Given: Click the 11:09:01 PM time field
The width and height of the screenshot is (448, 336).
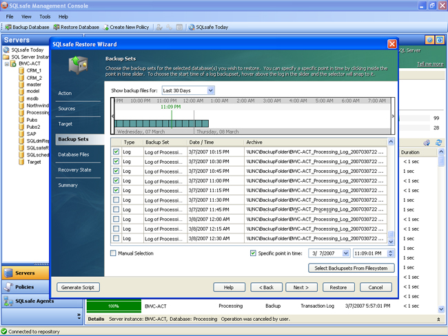Looking at the screenshot, I should click(369, 253).
